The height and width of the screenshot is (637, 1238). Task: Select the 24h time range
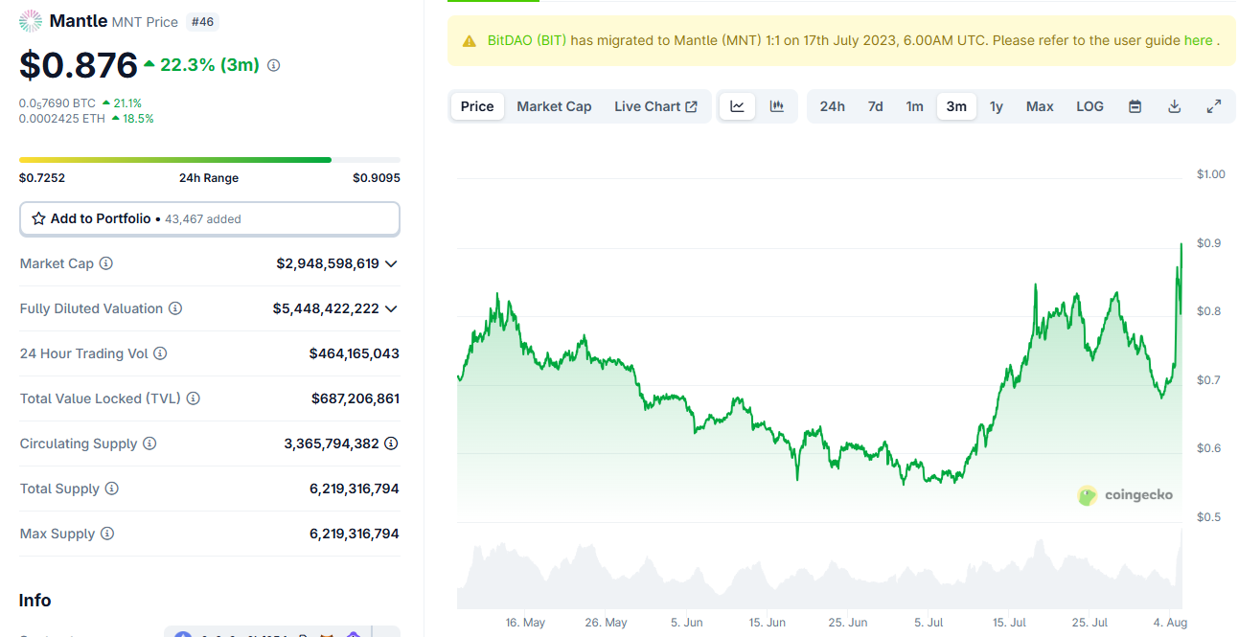click(833, 106)
